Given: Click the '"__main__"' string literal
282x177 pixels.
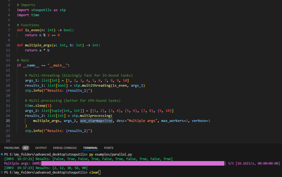Looking at the screenshot, I should pos(58,65).
